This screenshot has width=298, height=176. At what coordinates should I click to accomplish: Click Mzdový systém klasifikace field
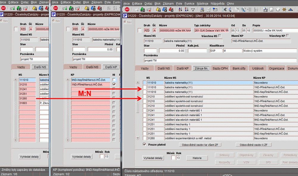point(270,51)
